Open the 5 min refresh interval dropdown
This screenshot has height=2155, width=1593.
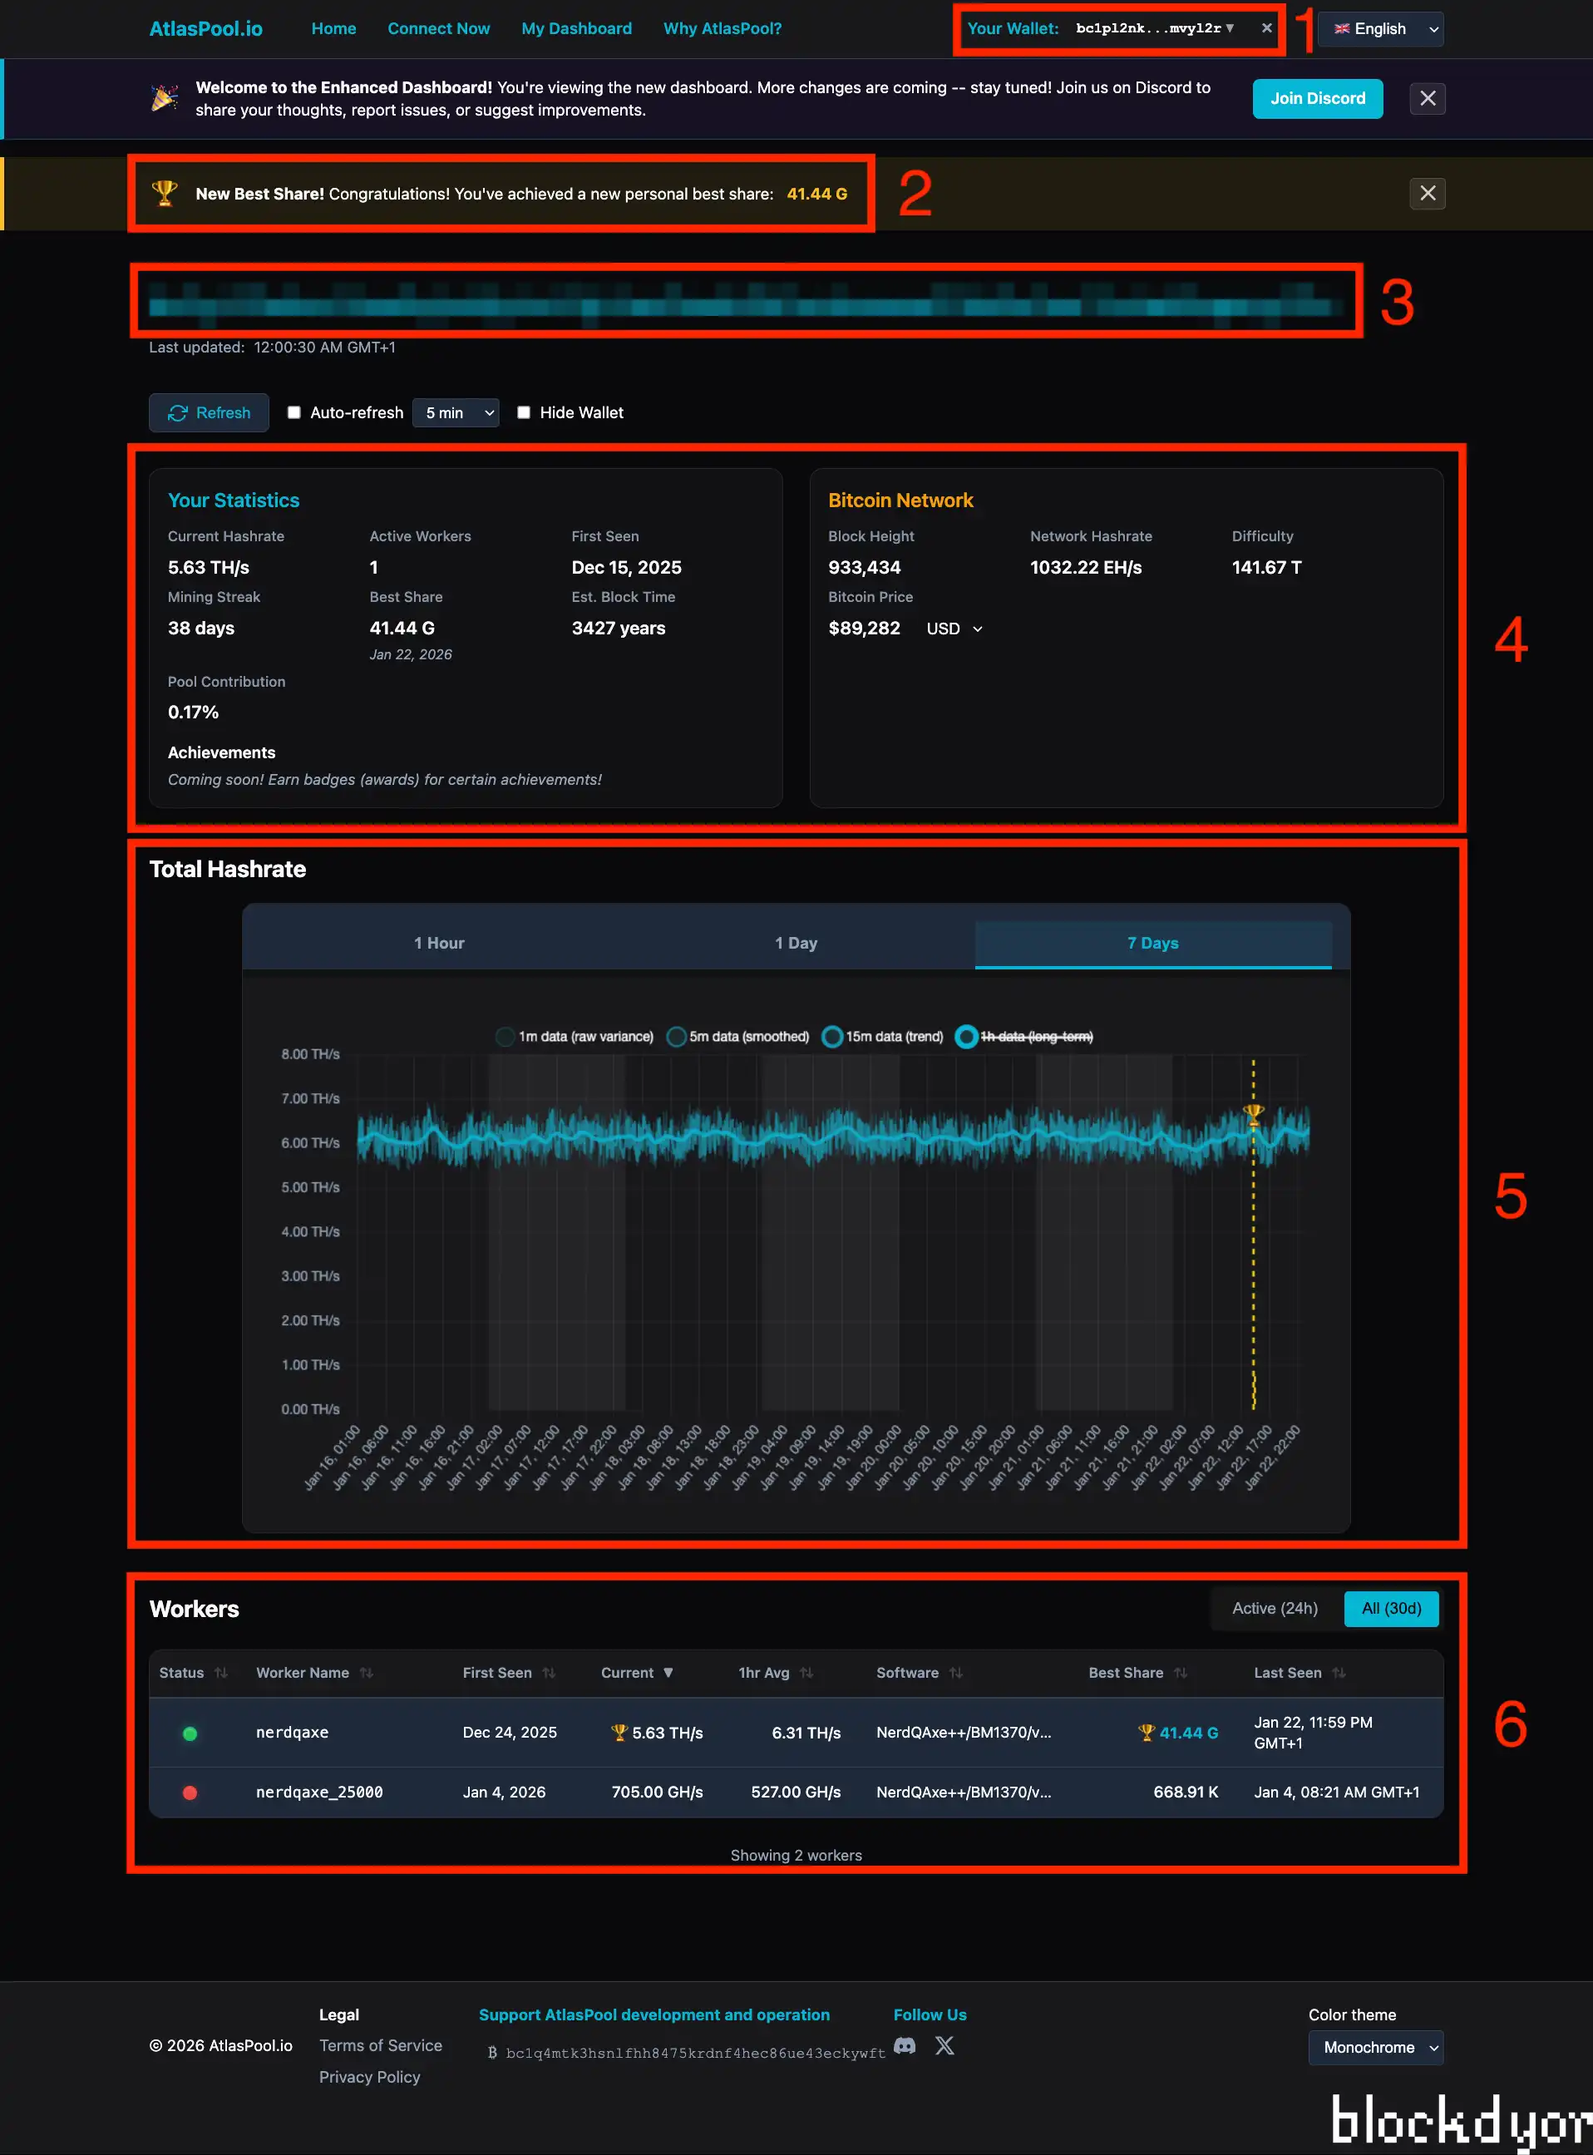(455, 412)
